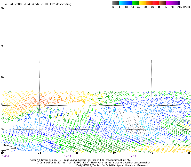The image size is (191, 167).
Task: Click the '35' label under the color scale
Action: click(159, 7)
